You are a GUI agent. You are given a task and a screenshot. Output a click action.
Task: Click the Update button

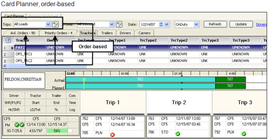tap(241, 24)
